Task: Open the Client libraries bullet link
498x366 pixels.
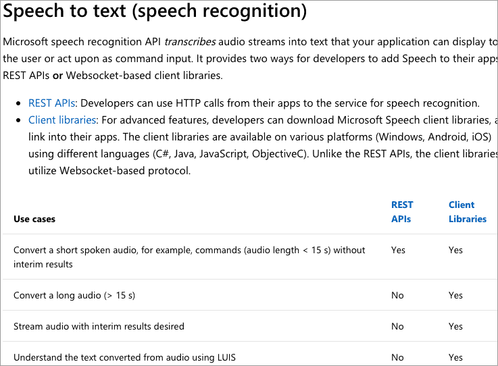Action: point(62,120)
